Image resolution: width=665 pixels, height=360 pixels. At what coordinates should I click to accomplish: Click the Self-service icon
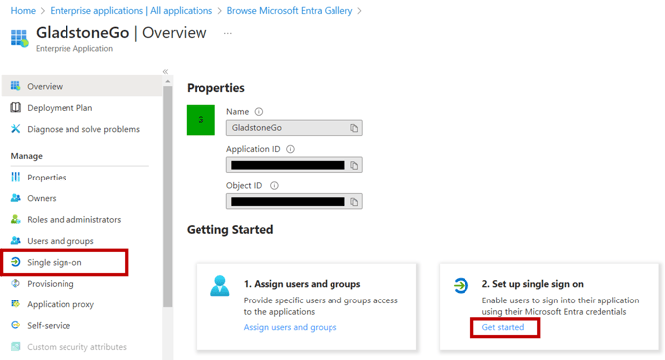pos(15,325)
